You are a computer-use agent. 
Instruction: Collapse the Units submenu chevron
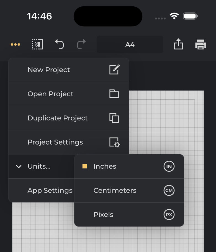(x=19, y=166)
